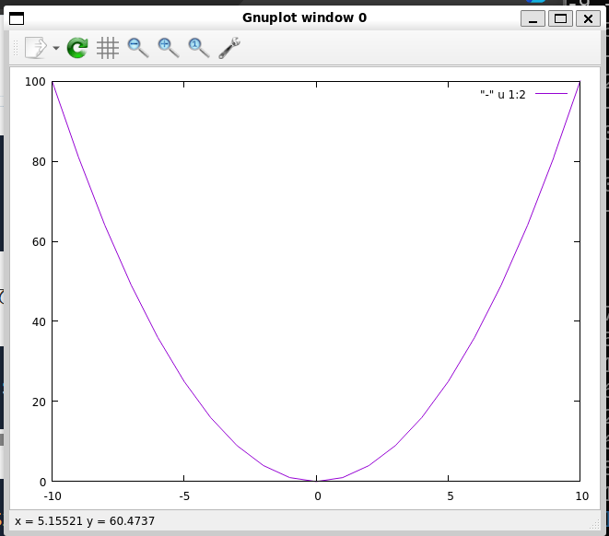The height and width of the screenshot is (536, 609).
Task: Click the window menu icon in title bar
Action: click(17, 18)
